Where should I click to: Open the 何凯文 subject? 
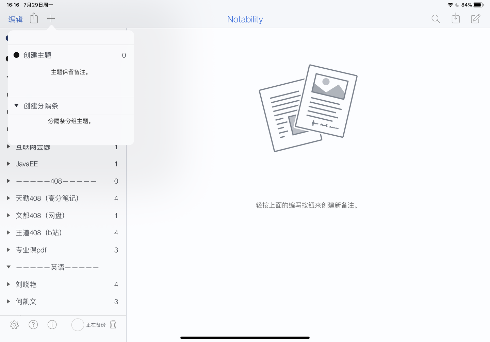pyautogui.click(x=63, y=302)
